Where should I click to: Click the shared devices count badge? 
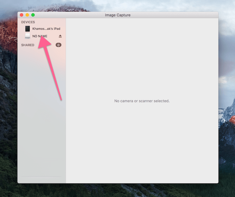58,45
